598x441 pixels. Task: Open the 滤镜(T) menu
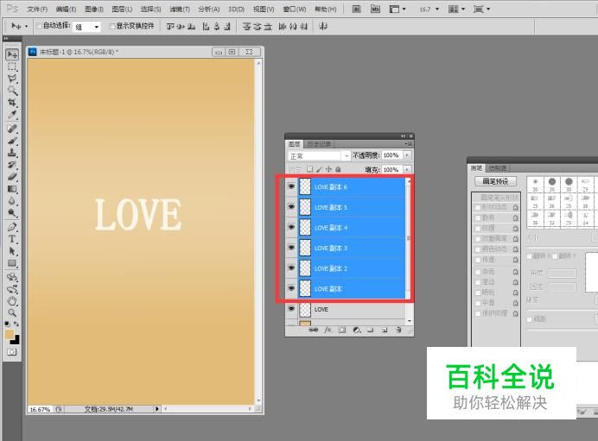tap(180, 9)
